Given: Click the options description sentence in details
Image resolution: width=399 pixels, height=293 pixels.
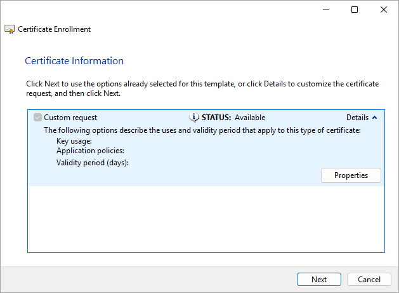Looking at the screenshot, I should pos(202,130).
